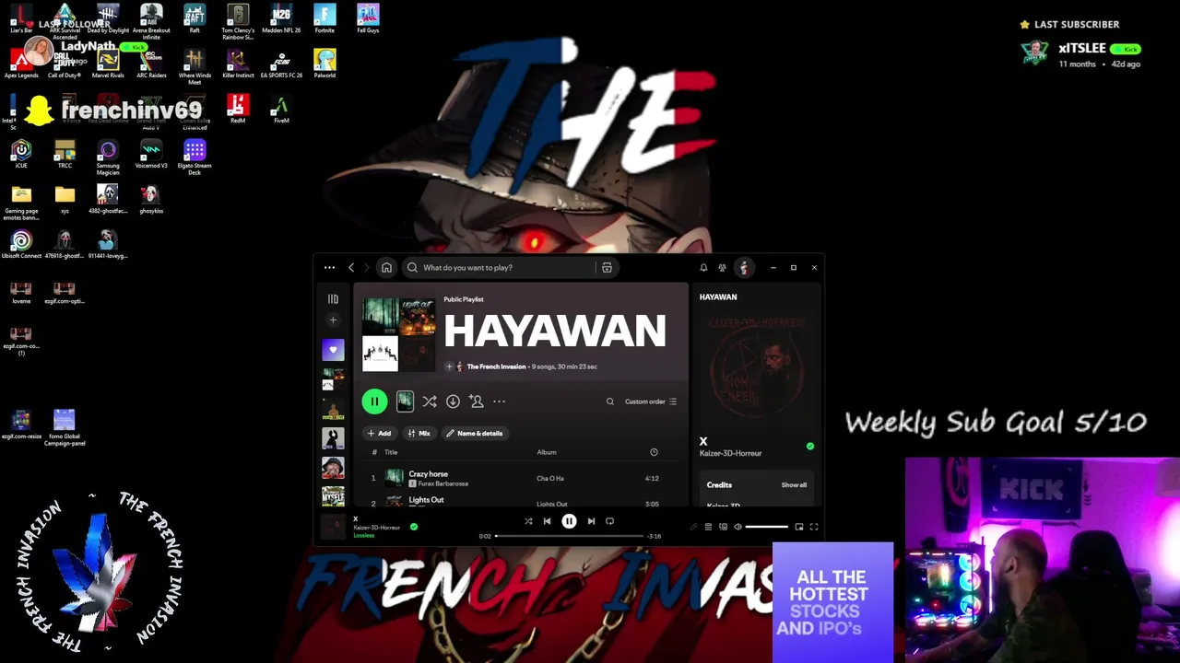
Task: Open more options for HAYAWAN playlist
Action: tap(499, 401)
